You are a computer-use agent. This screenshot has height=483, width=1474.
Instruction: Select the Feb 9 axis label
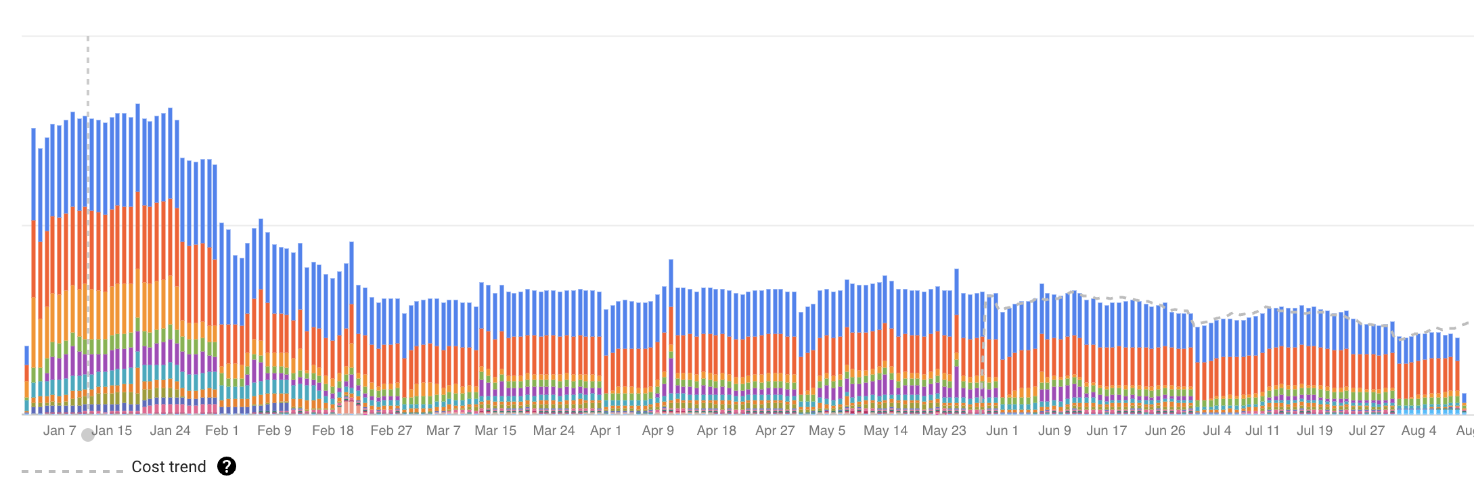coord(274,430)
